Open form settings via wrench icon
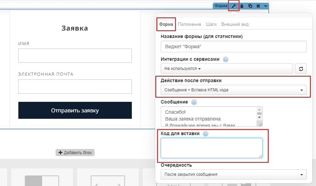Viewport: 316px width, 186px height. click(233, 6)
